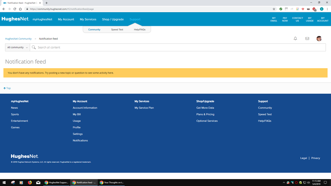This screenshot has width=331, height=186.
Task: Expand the All community dropdown
Action: pyautogui.click(x=18, y=47)
